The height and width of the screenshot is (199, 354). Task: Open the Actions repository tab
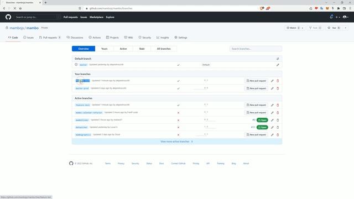tap(95, 38)
